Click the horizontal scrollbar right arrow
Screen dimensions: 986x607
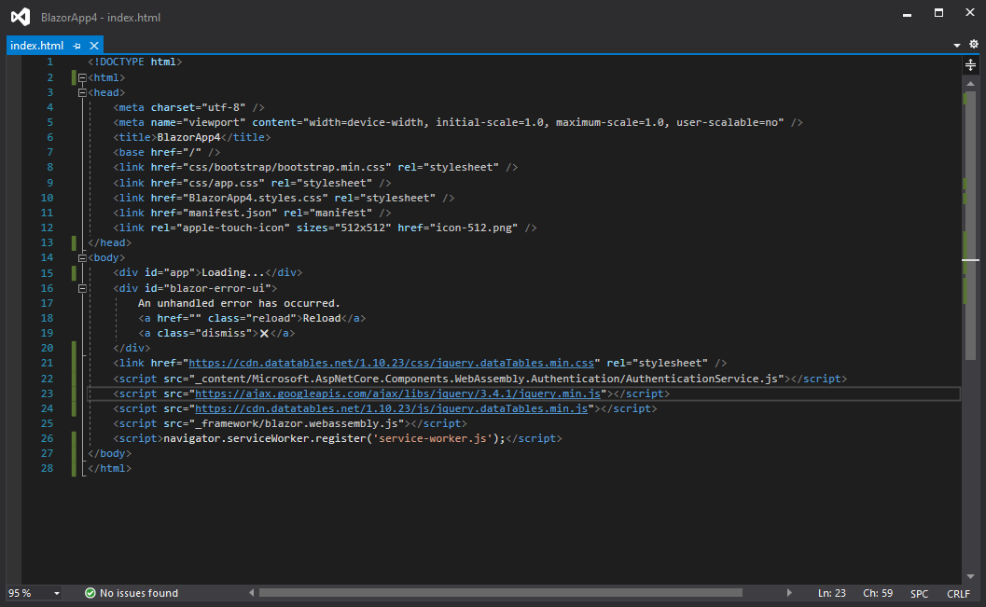click(x=790, y=593)
